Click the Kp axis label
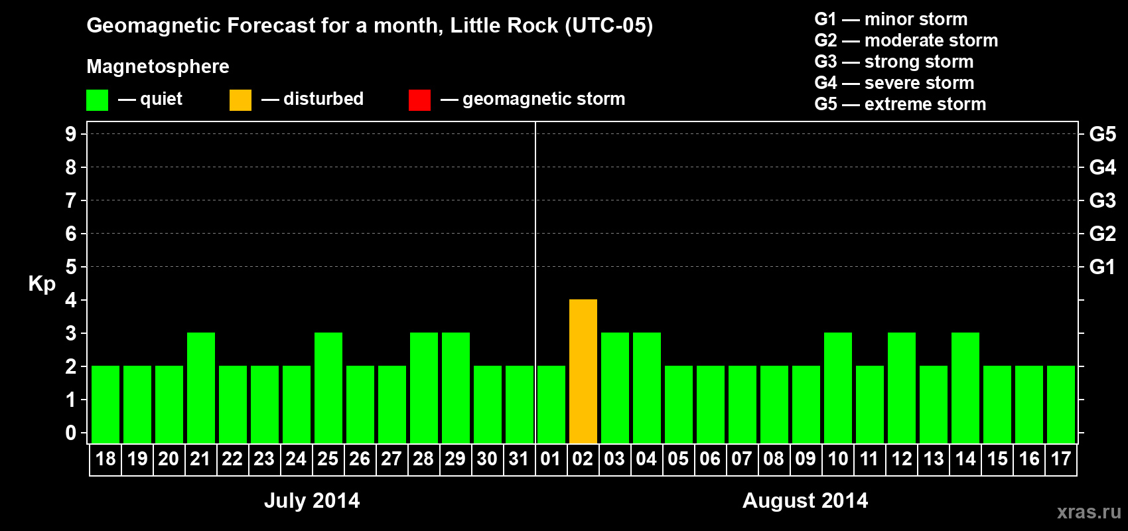 click(x=42, y=284)
